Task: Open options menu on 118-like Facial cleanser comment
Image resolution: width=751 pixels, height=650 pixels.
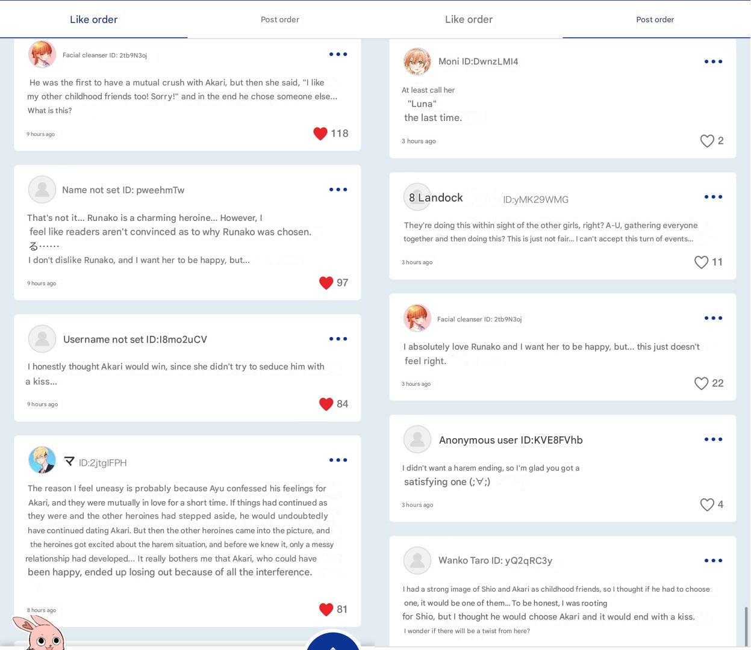Action: (338, 54)
